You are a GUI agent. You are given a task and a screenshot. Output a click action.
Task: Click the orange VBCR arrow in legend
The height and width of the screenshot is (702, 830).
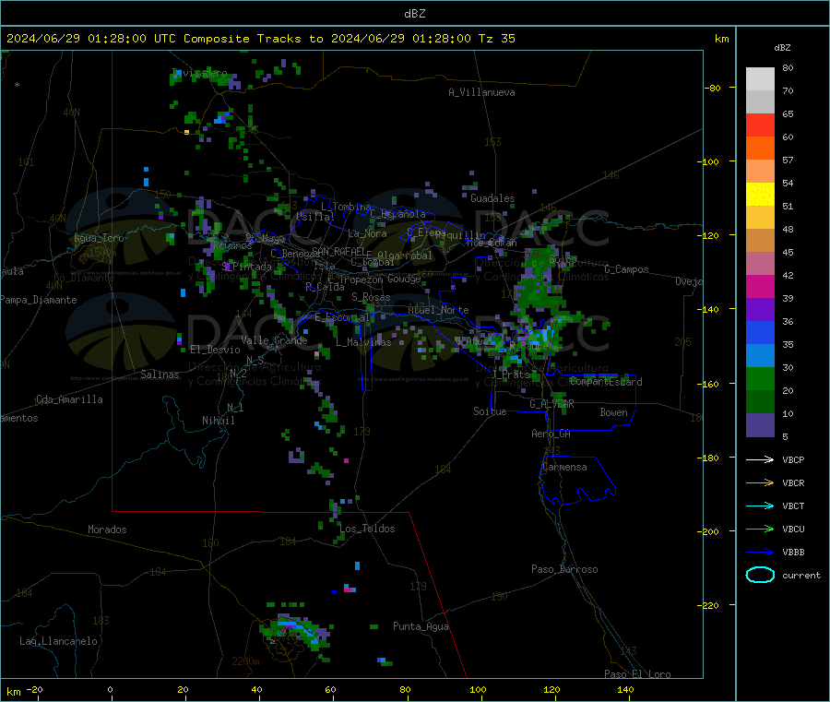[760, 482]
